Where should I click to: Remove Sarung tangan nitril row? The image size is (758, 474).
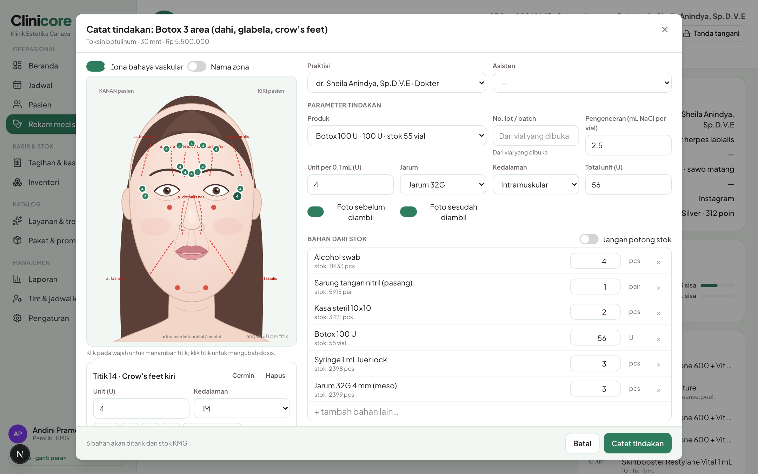click(x=659, y=288)
